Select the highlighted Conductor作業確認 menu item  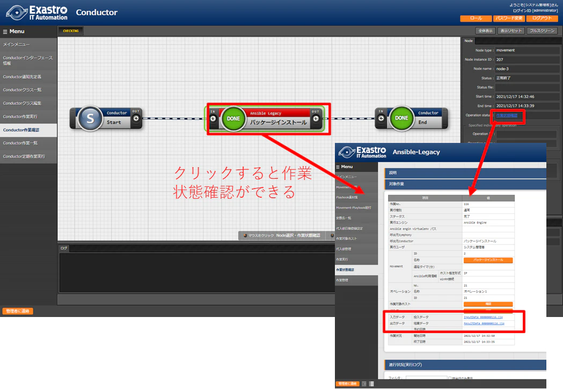tap(28, 130)
